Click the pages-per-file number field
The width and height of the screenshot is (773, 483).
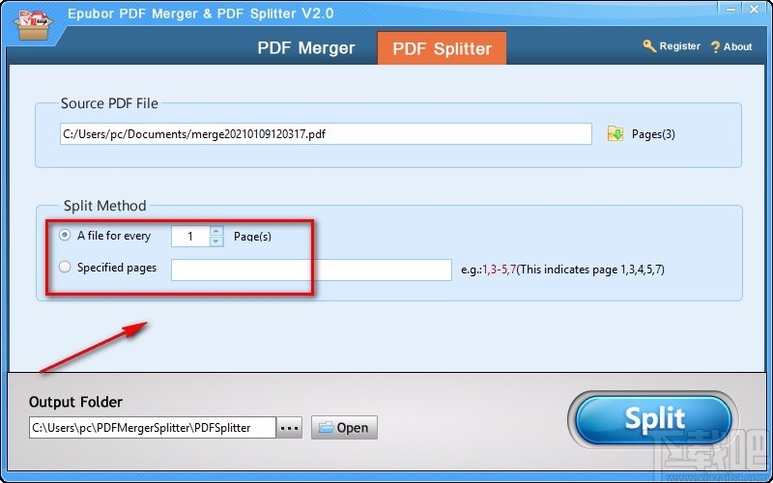click(190, 236)
